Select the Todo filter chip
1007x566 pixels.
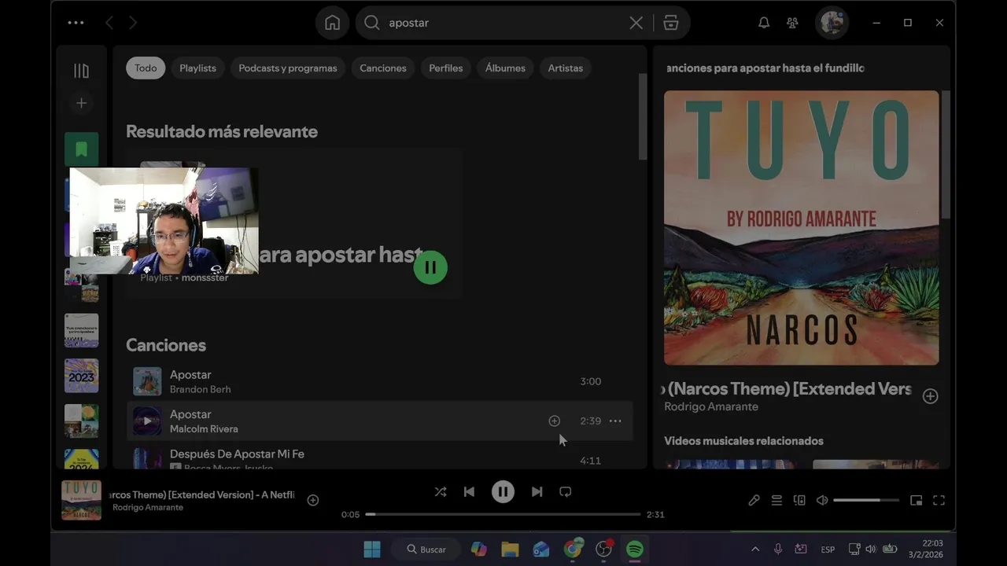click(146, 68)
